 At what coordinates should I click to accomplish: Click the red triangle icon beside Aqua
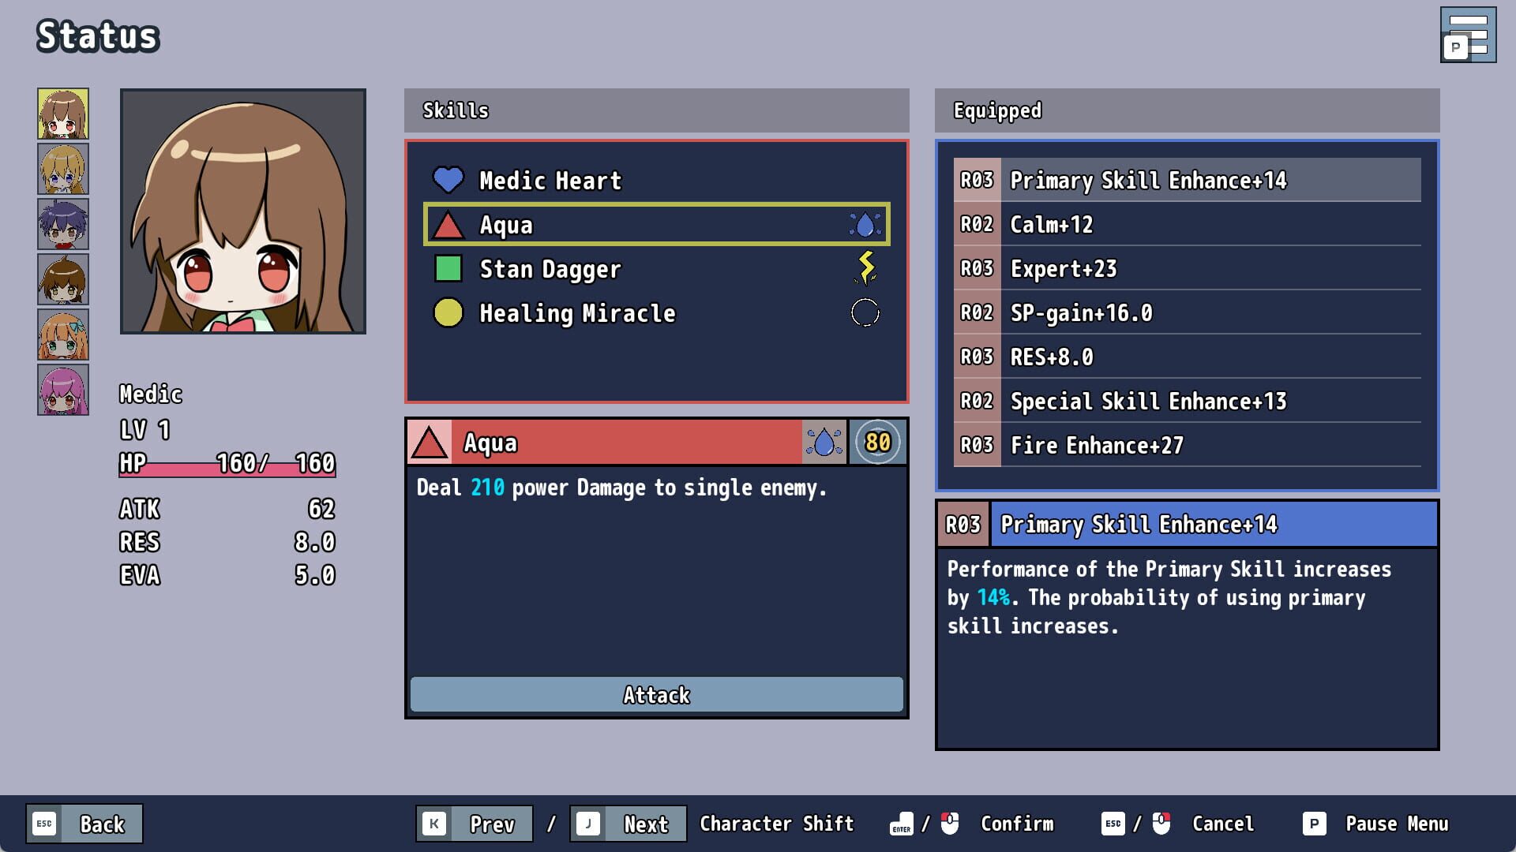coord(448,224)
